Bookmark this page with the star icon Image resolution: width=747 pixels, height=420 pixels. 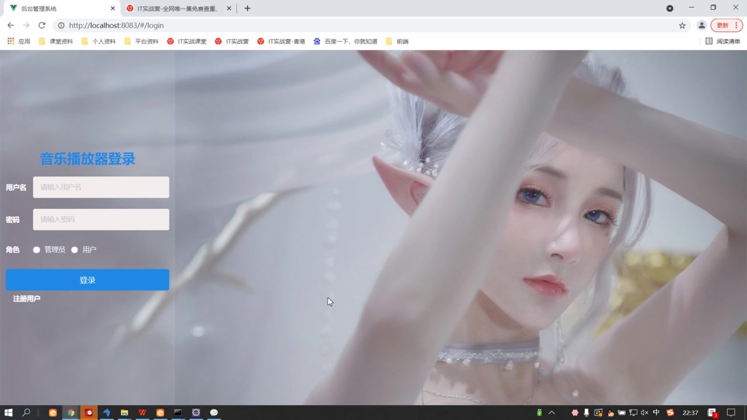coord(682,25)
